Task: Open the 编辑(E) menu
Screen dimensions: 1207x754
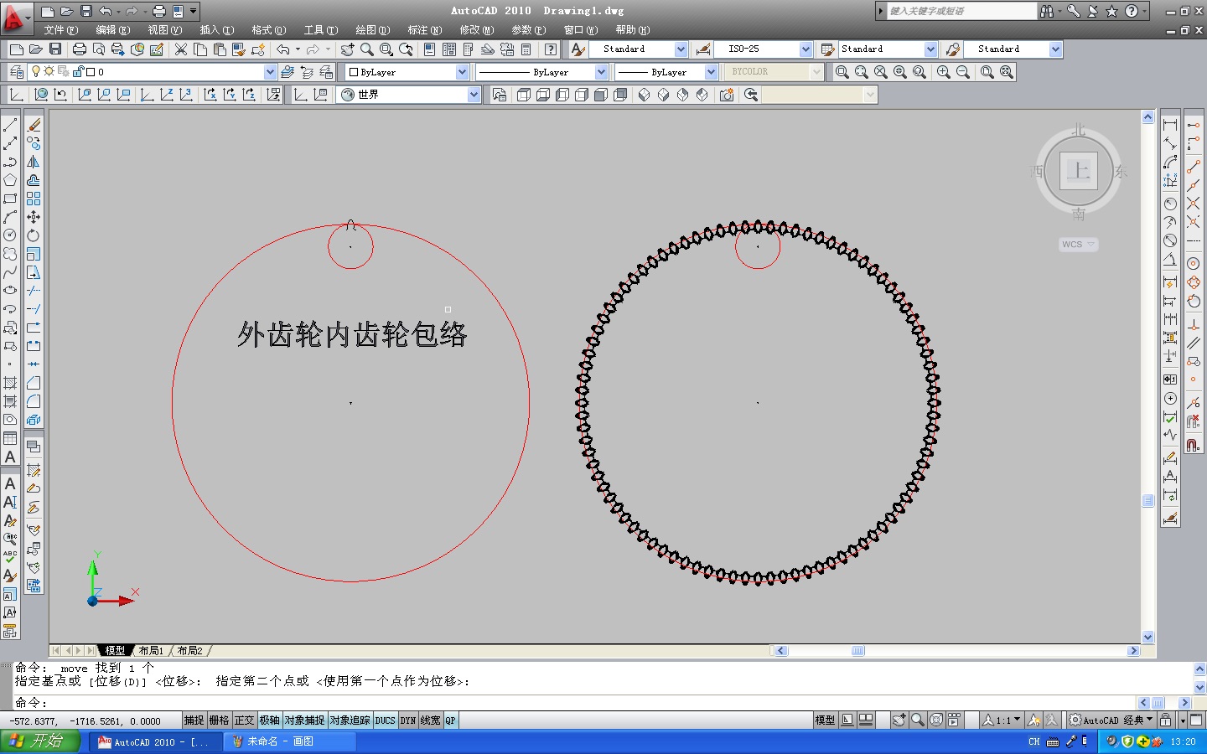Action: [x=112, y=30]
